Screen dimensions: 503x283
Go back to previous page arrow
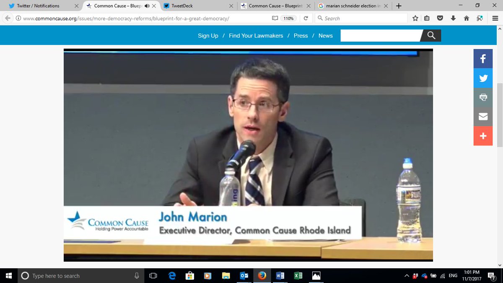pyautogui.click(x=8, y=18)
